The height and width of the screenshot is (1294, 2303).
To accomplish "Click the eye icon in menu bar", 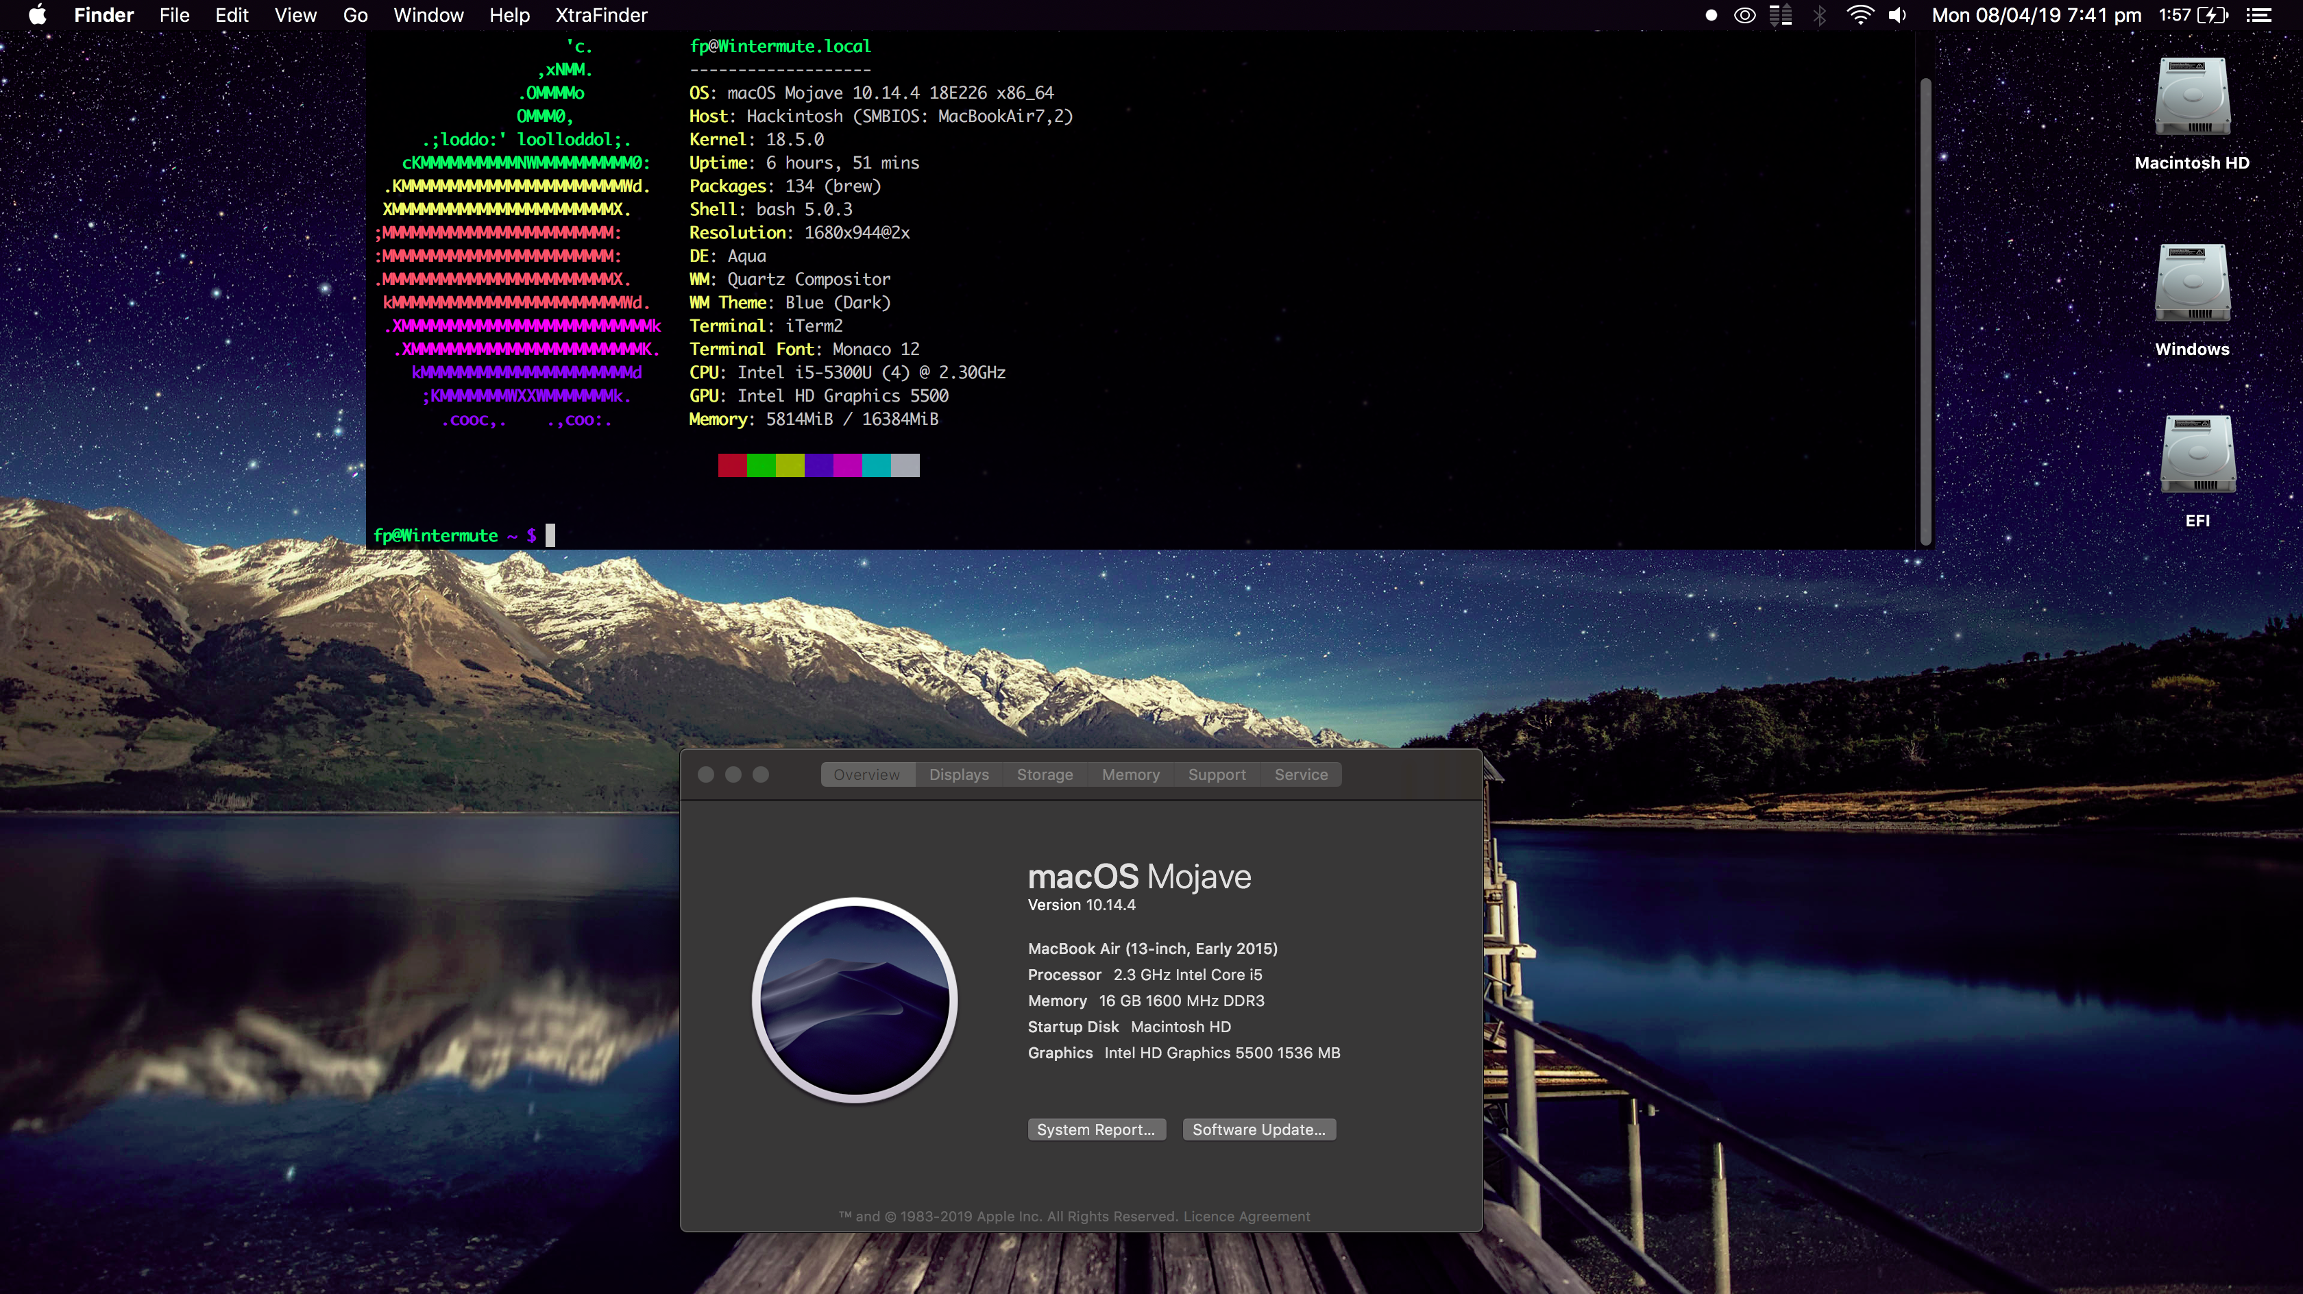I will pyautogui.click(x=1744, y=15).
